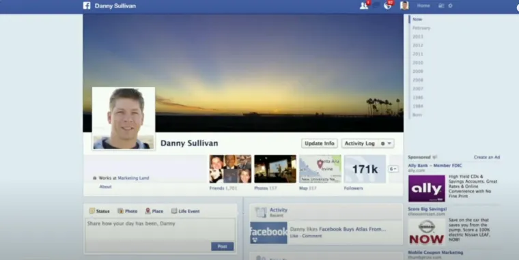Jump to 2011 on the timeline
The width and height of the screenshot is (519, 260).
(418, 54)
